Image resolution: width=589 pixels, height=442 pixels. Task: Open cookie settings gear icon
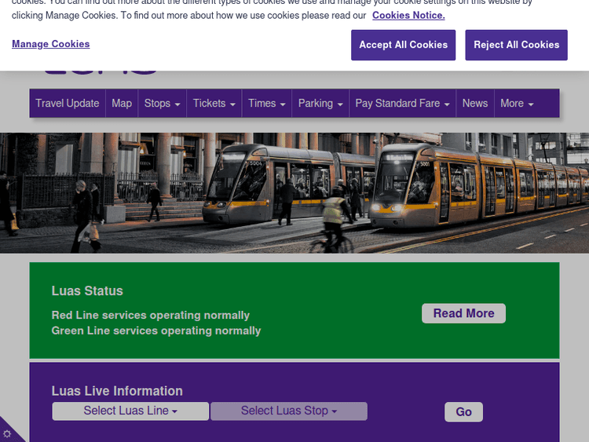[7, 434]
